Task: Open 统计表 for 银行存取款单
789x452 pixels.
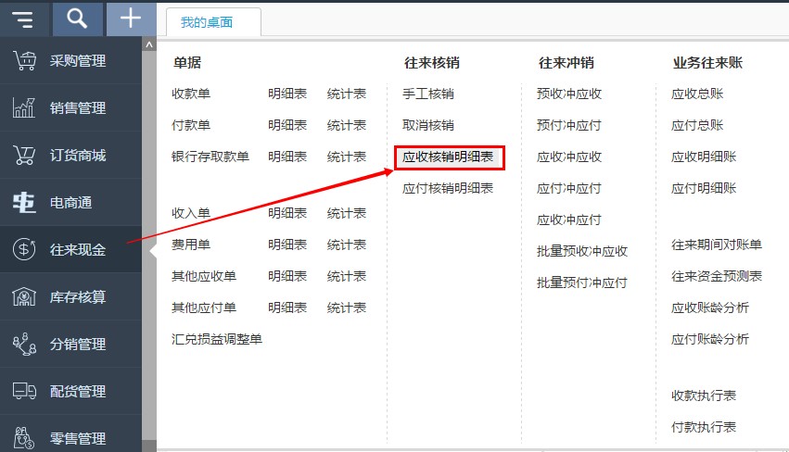Action: pos(347,157)
